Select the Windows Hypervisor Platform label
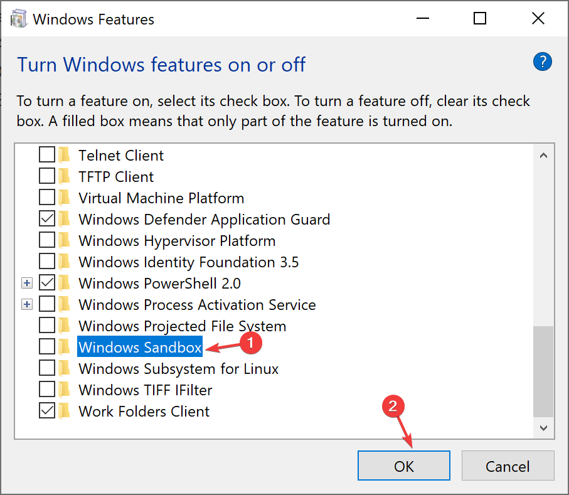 tap(177, 241)
